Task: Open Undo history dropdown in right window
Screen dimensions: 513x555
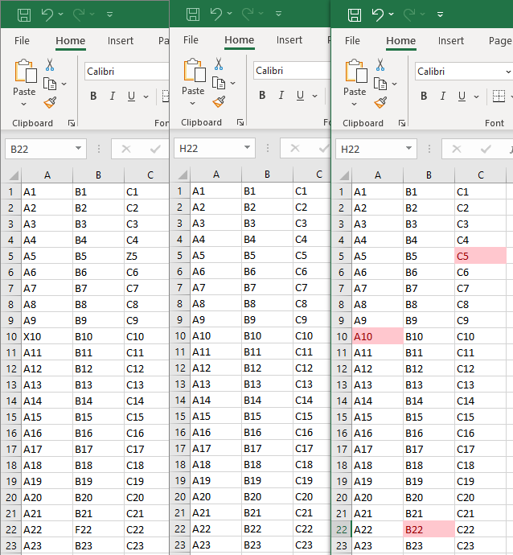Action: tap(391, 14)
